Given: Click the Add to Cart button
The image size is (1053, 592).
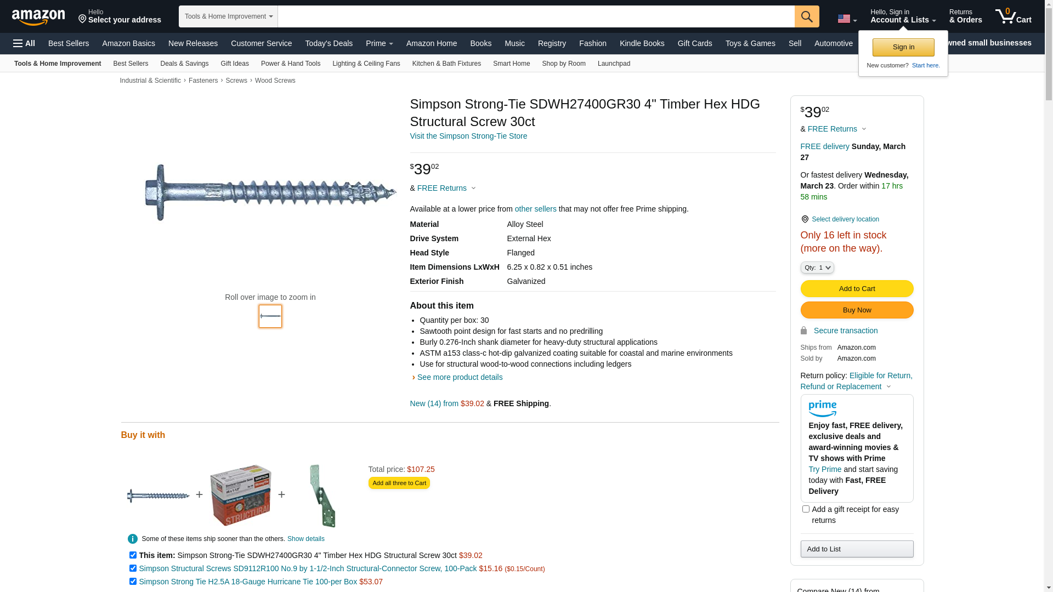Looking at the screenshot, I should coord(856,289).
